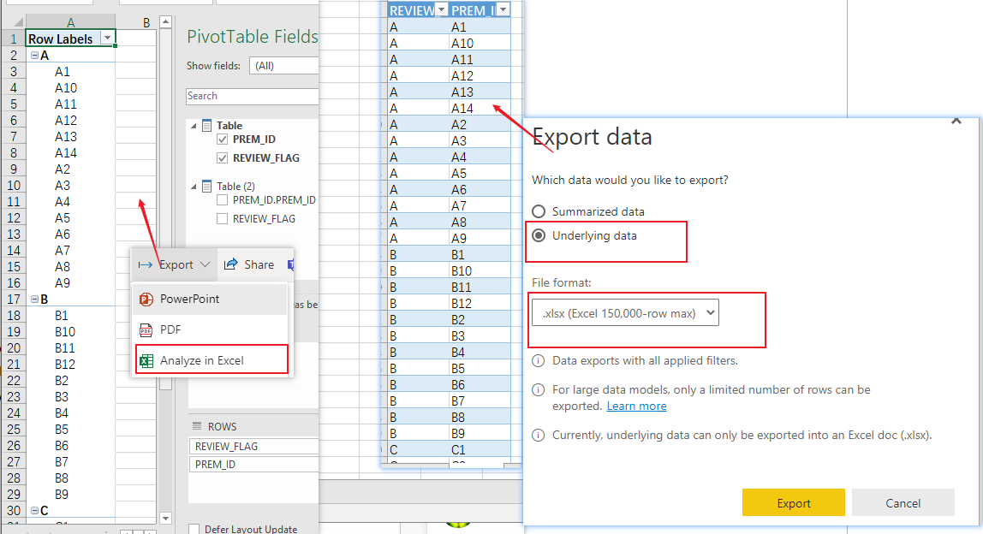Click info icon beside 'Currently, underlying data' note
Screen dimensions: 983x534
[x=538, y=435]
